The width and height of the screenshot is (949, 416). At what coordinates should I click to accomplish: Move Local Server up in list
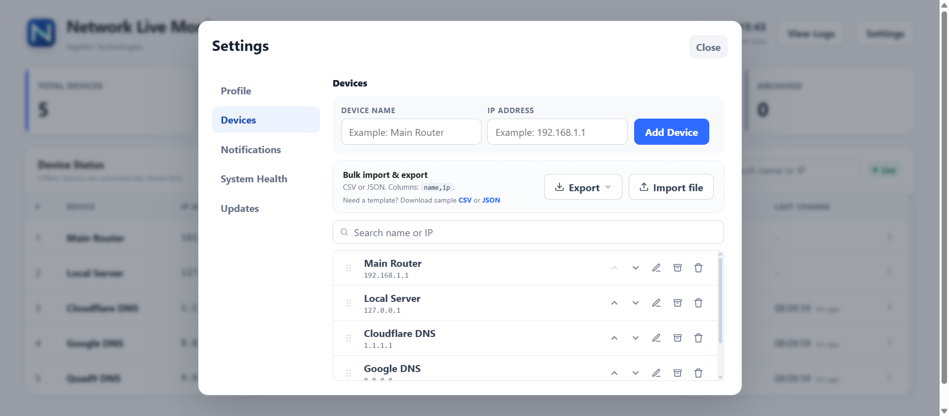[614, 303]
